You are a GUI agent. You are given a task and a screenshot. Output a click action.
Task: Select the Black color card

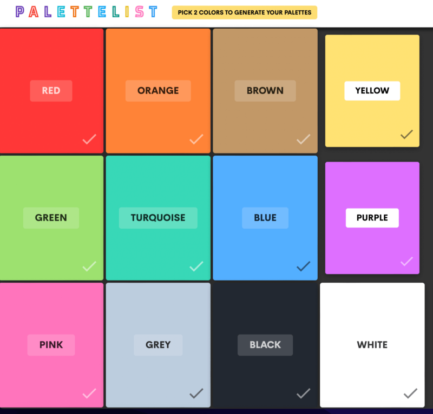click(265, 345)
